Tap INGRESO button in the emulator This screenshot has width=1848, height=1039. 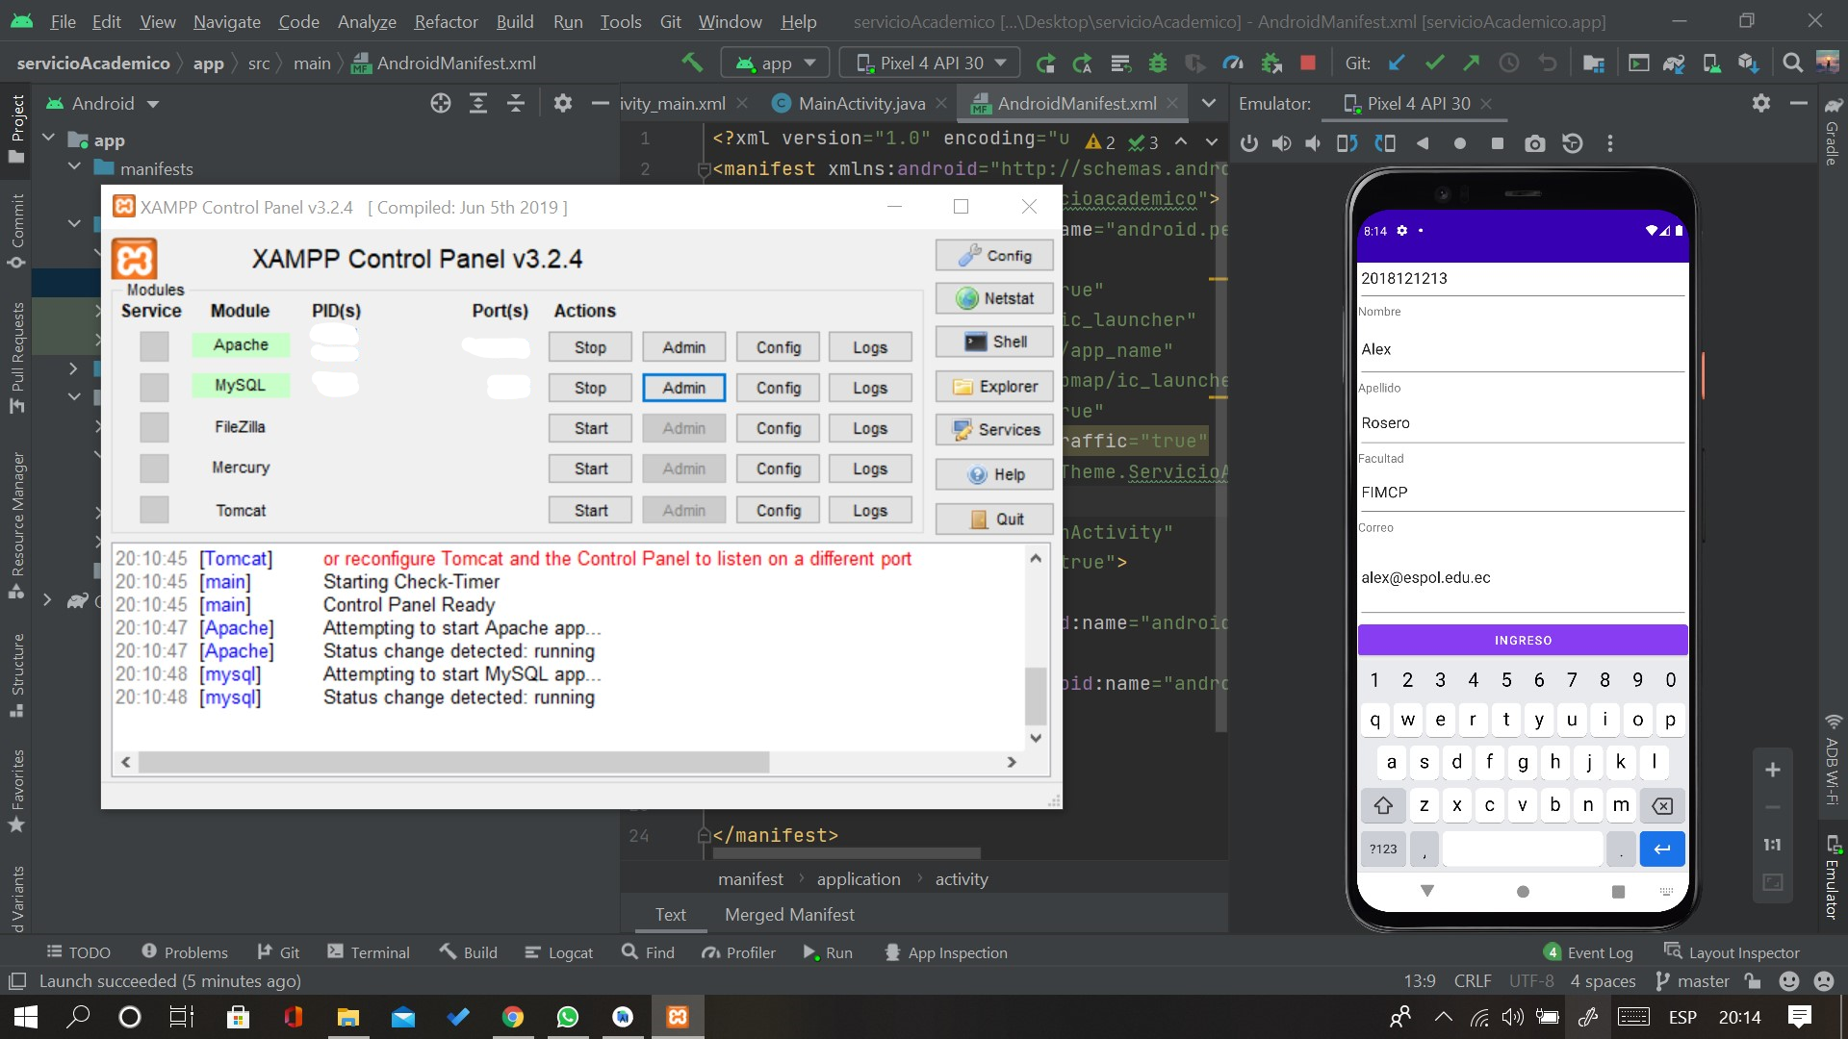[x=1523, y=640]
